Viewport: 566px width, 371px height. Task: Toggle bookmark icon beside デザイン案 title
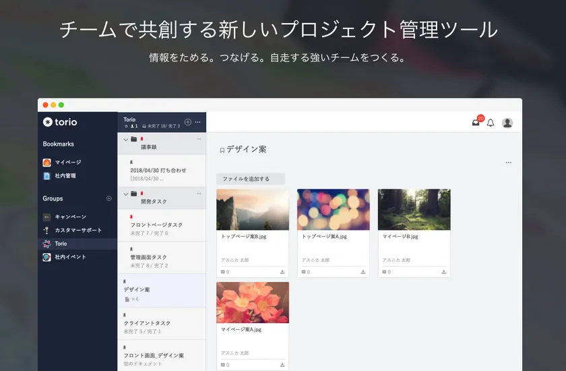tap(222, 150)
